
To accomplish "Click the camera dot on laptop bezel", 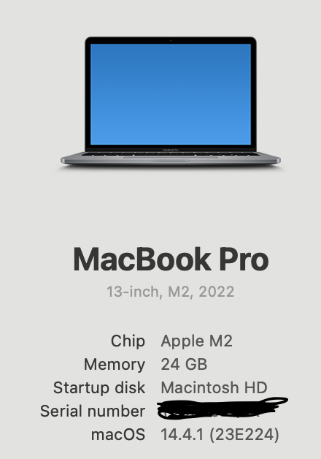I will point(171,40).
